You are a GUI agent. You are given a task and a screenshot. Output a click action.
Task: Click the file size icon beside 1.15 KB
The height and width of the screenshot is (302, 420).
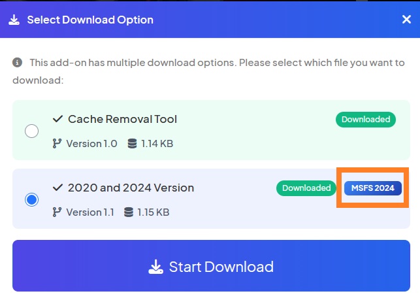(128, 212)
